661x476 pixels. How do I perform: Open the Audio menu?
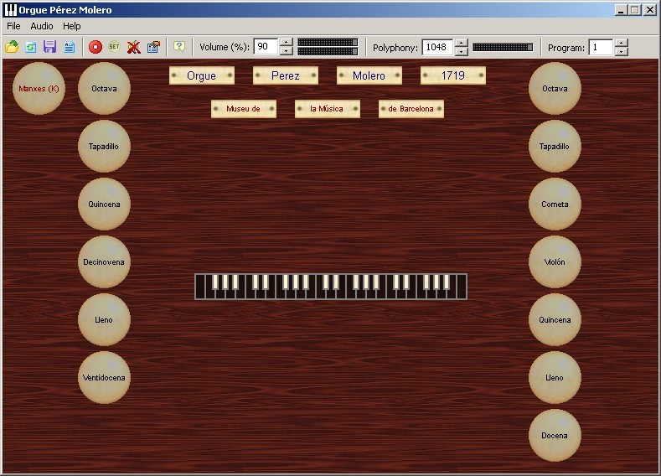(x=42, y=26)
